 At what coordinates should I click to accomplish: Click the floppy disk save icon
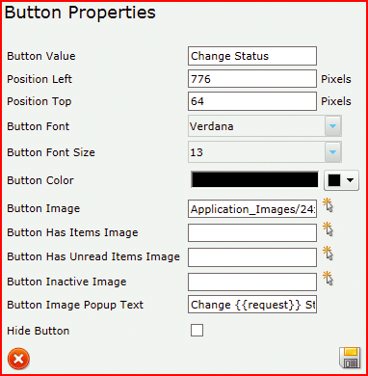point(350,357)
